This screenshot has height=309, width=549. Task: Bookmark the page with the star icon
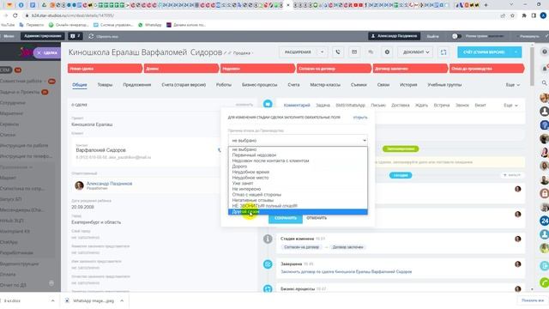tap(513, 15)
